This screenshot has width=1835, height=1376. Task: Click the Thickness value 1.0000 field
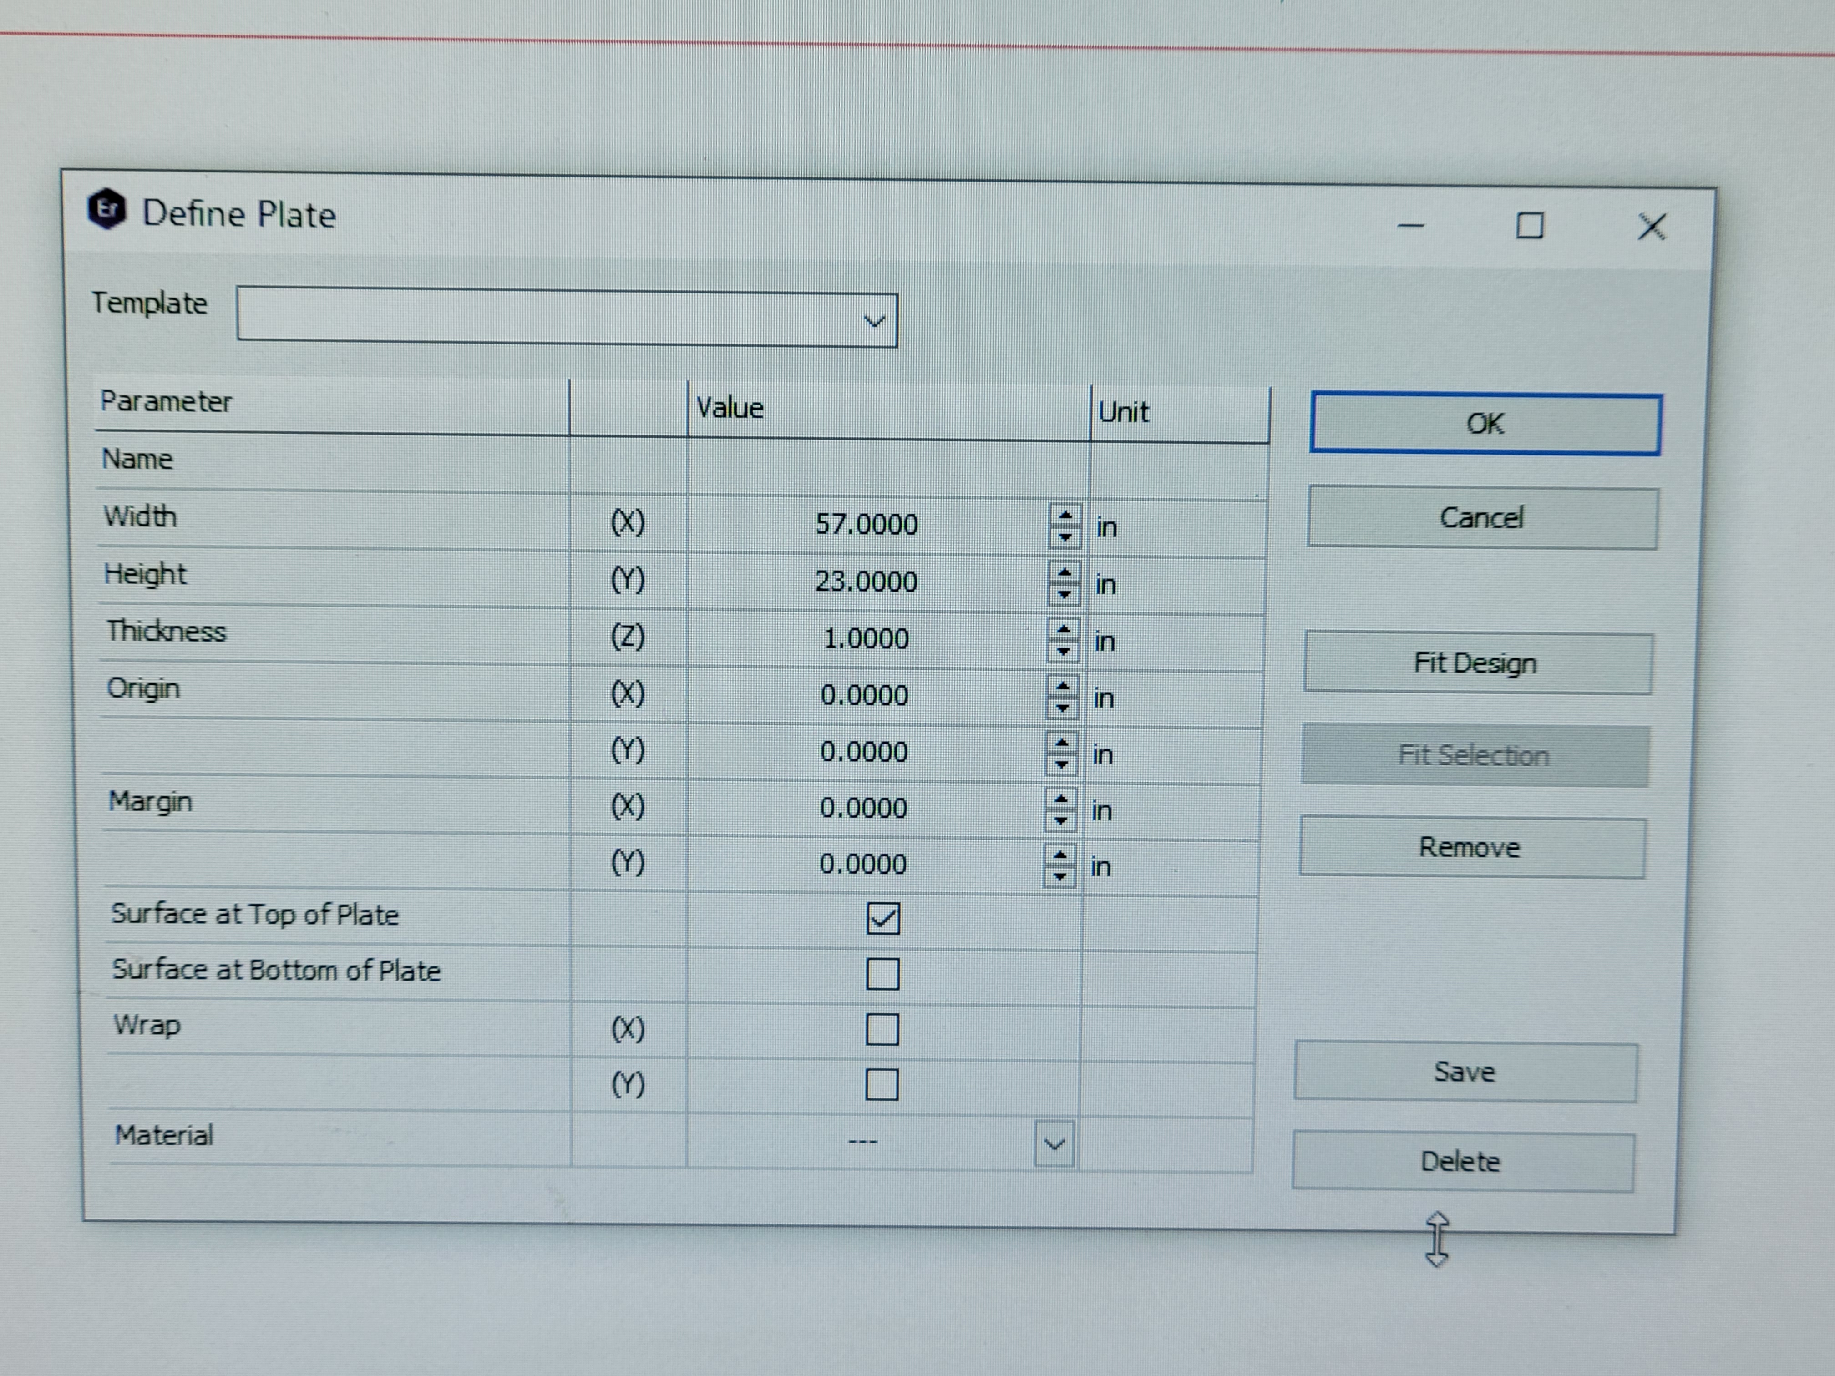(x=866, y=639)
